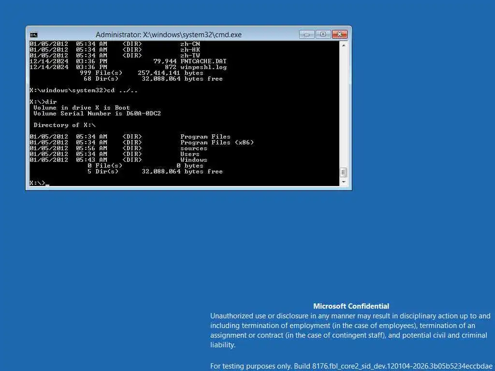Click the '68 Dir(s)' summary line
The height and width of the screenshot is (371, 495).
(153, 79)
